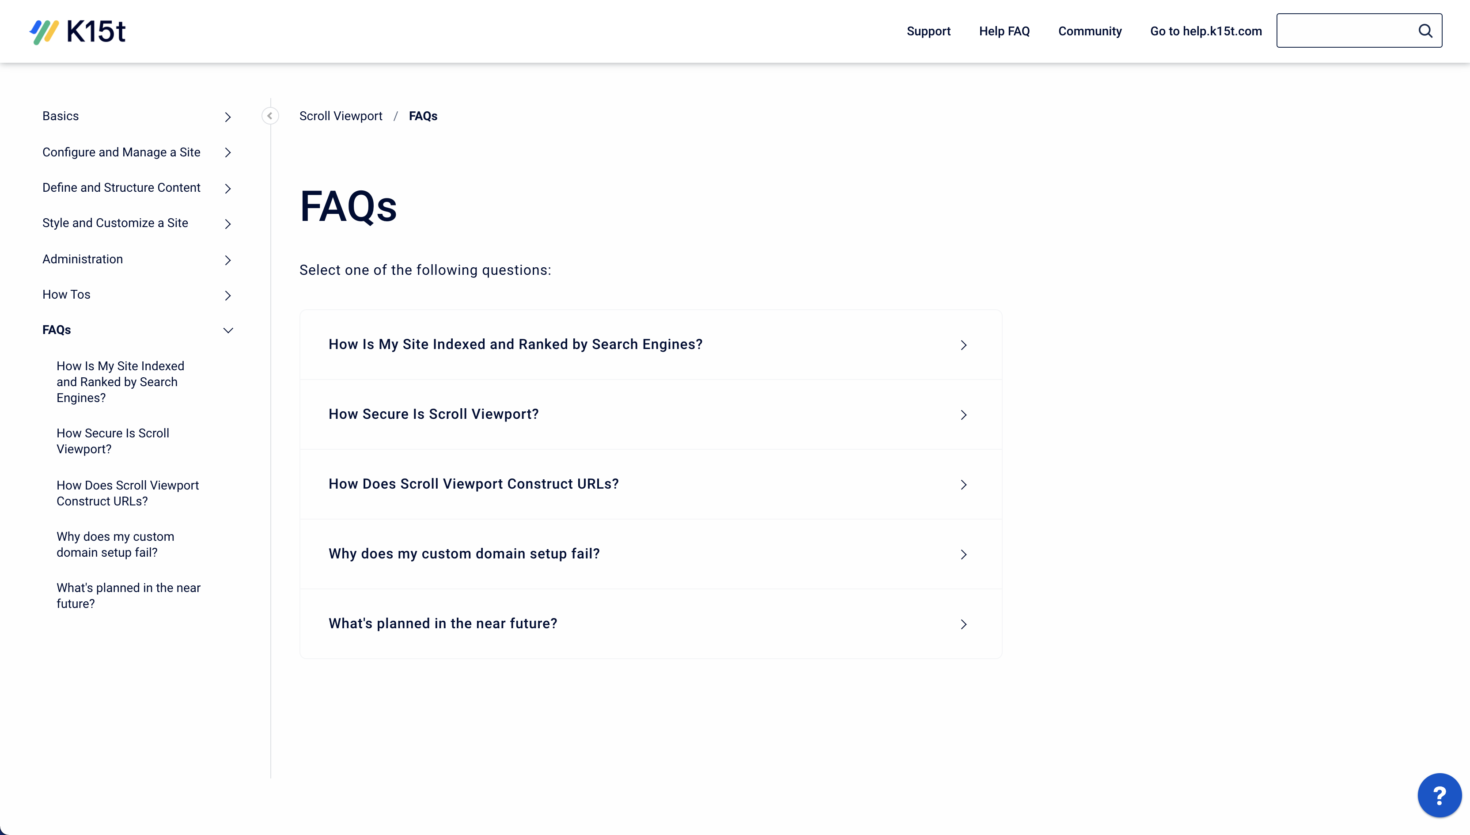The height and width of the screenshot is (835, 1470).
Task: Open Community in the top navigation
Action: (x=1089, y=31)
